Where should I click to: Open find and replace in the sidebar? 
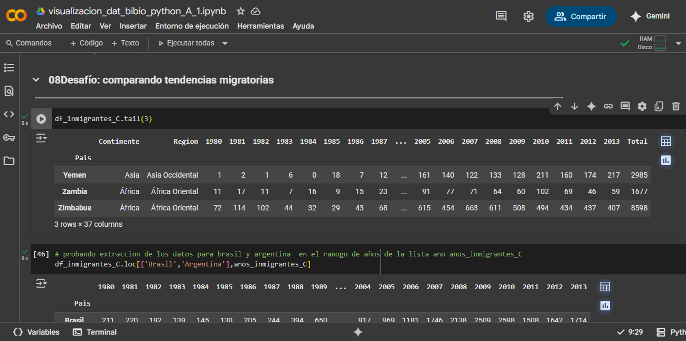click(x=9, y=91)
